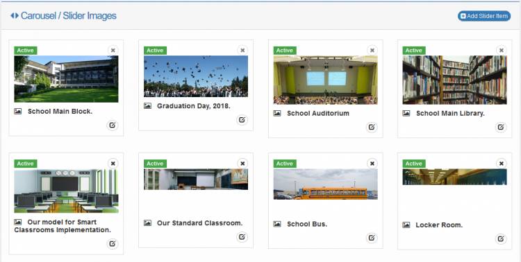Remove the School Main Block slider item
Viewport: 521px width, 262px height.
tap(113, 51)
